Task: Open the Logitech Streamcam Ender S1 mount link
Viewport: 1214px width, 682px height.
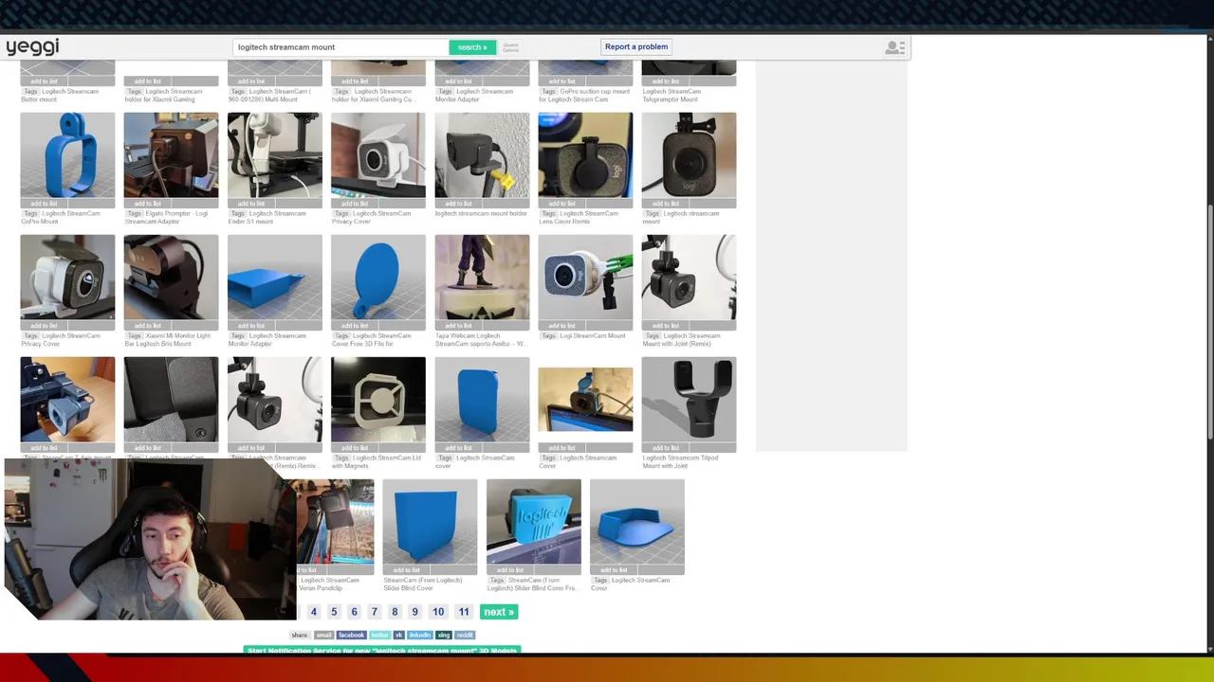Action: click(268, 217)
